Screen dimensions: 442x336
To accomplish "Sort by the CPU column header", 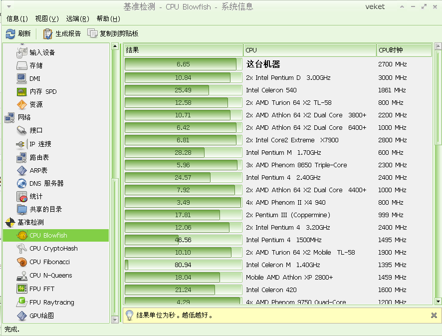I will [x=310, y=50].
